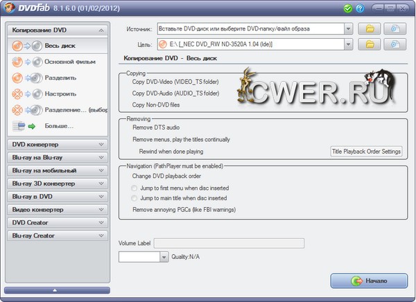The width and height of the screenshot is (416, 302).
Task: Select Jump to first menu radio button
Action: click(135, 188)
